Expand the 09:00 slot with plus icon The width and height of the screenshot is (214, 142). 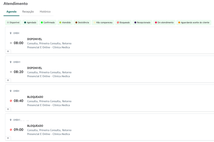[x=8, y=138]
